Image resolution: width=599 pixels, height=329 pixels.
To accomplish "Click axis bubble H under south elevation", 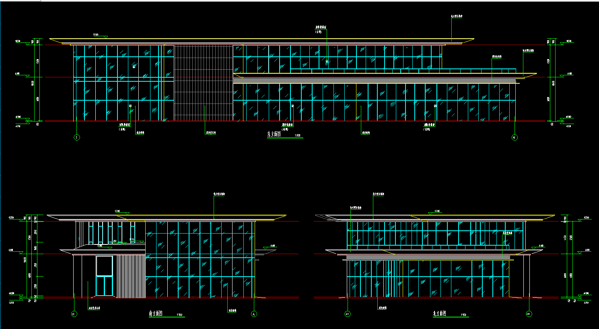I will coord(74,314).
